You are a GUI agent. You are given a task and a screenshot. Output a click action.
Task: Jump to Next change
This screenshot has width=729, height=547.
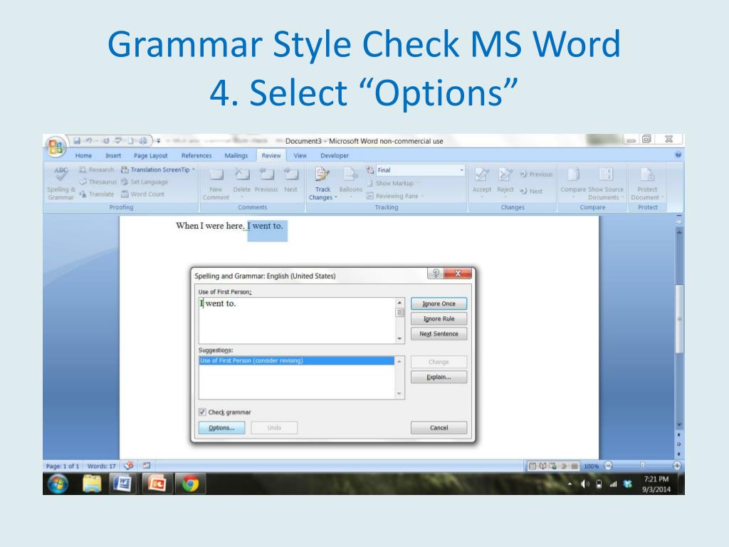click(531, 191)
